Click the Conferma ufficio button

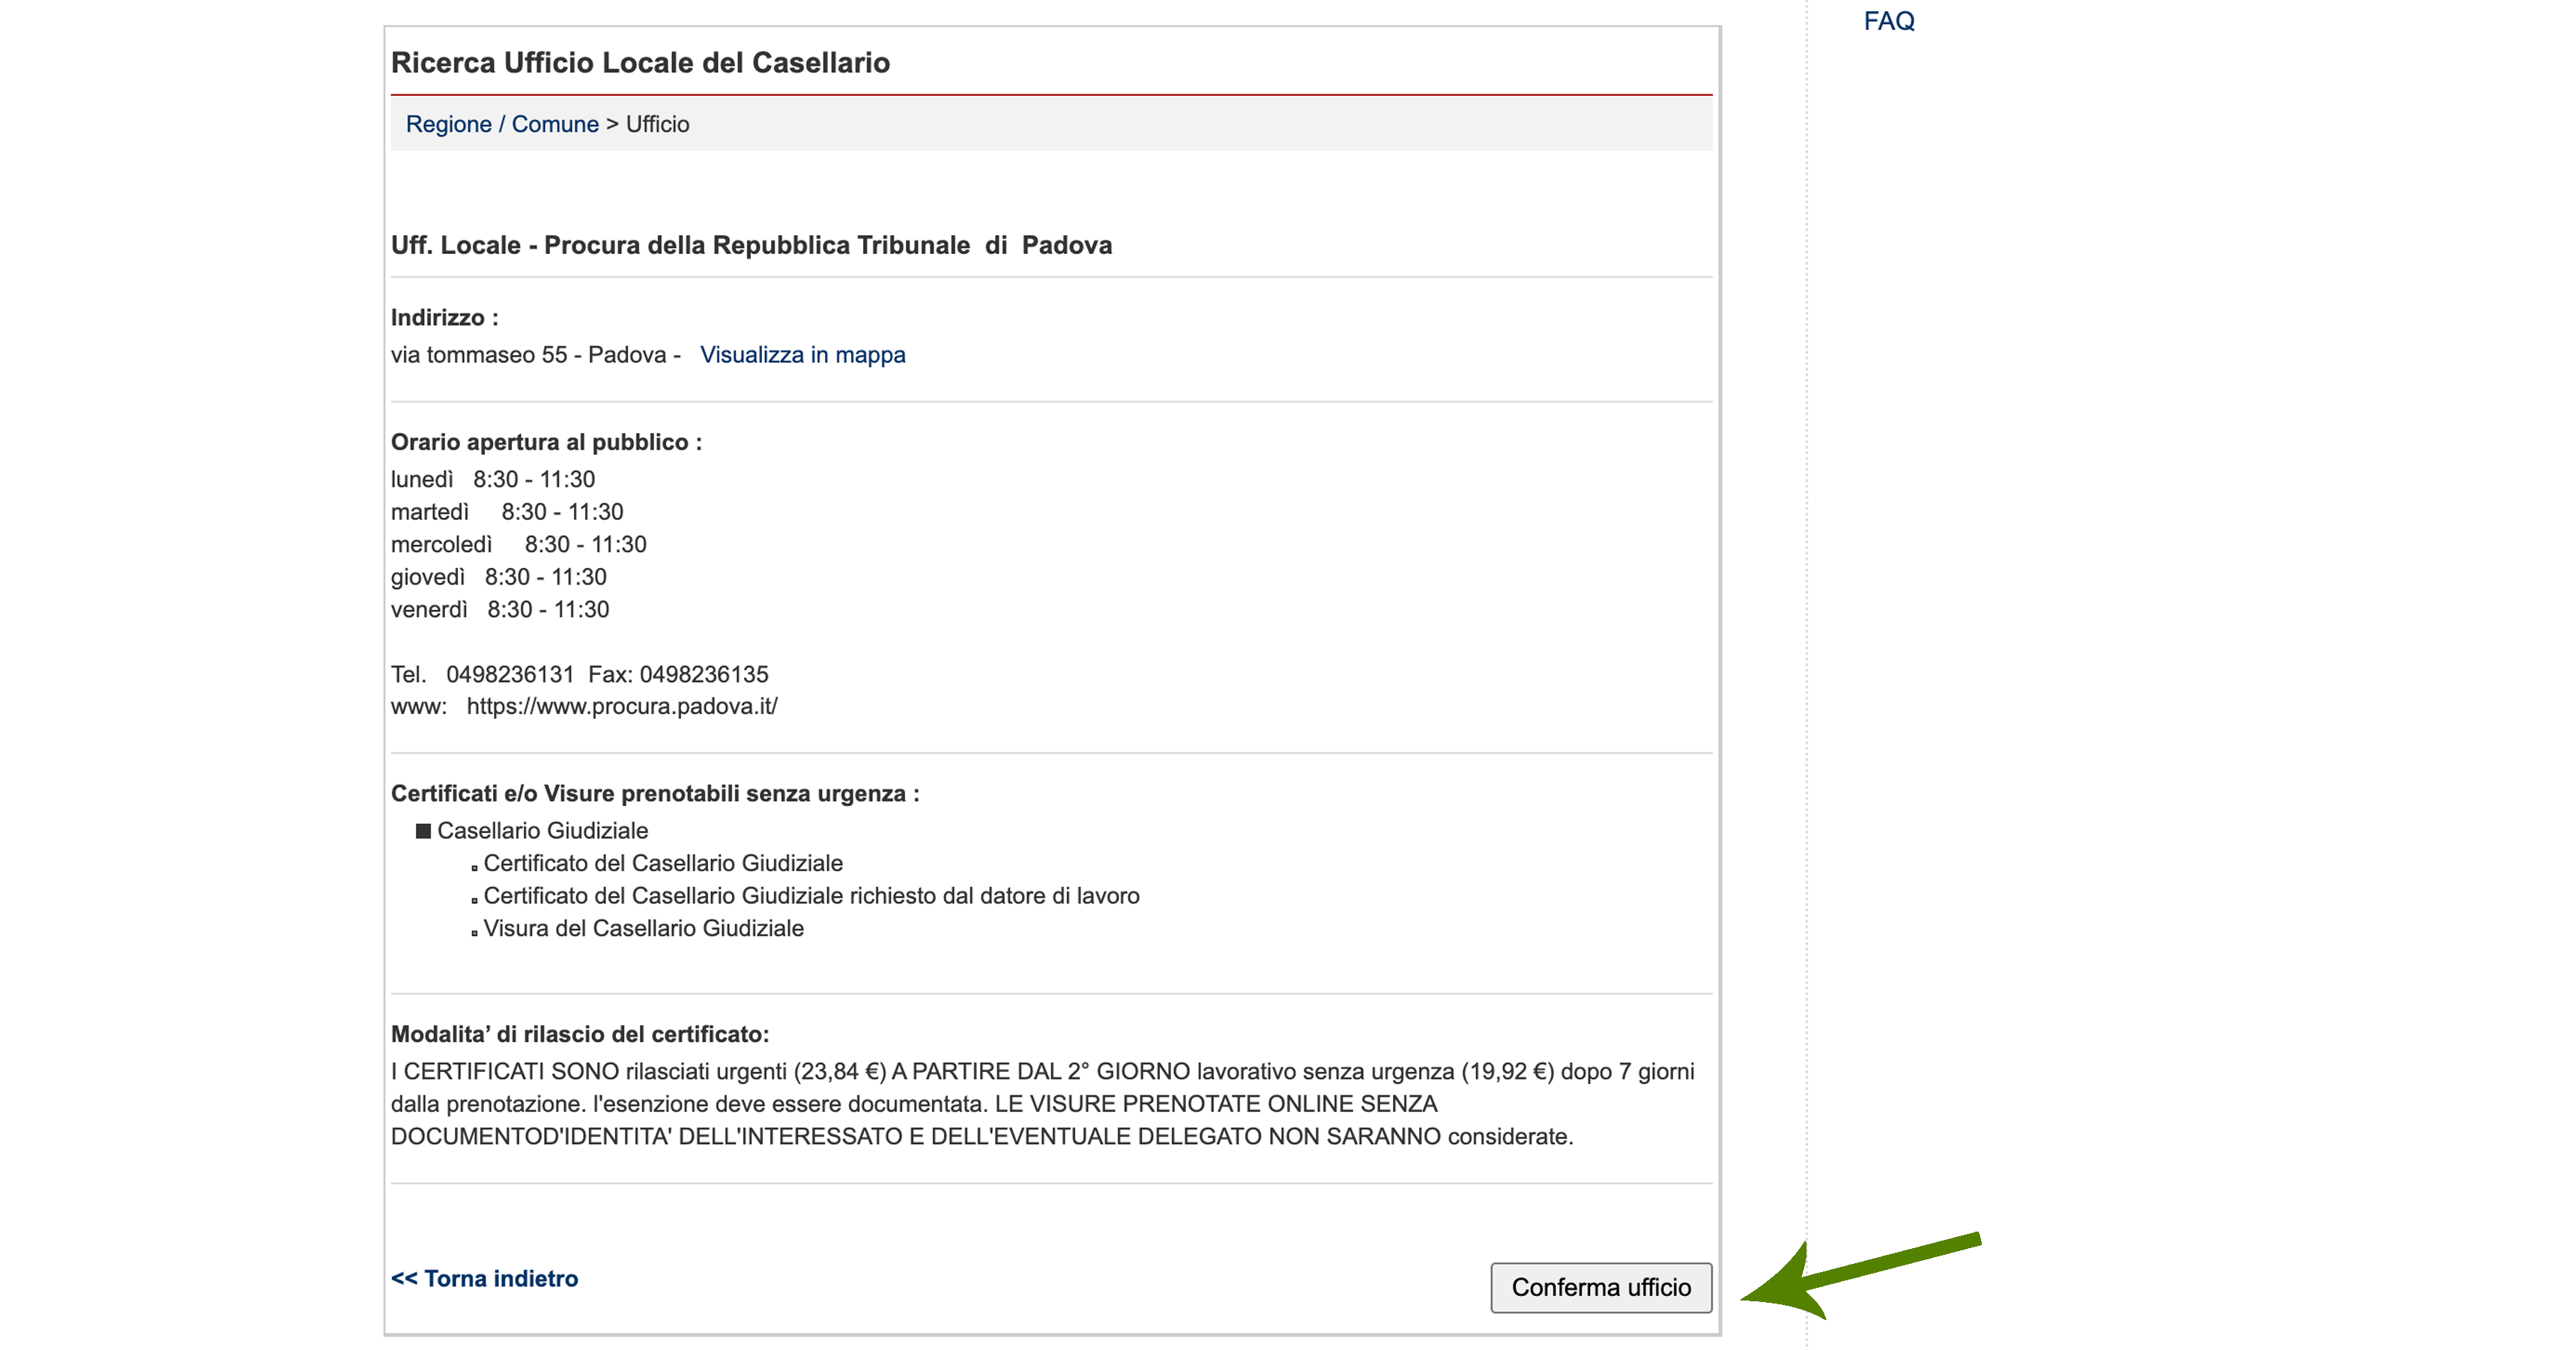[x=1600, y=1287]
